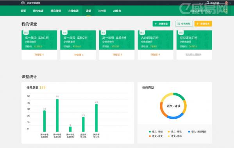
Task: Click 语文 tag on 实验2班 card
Action: (x=65, y=33)
